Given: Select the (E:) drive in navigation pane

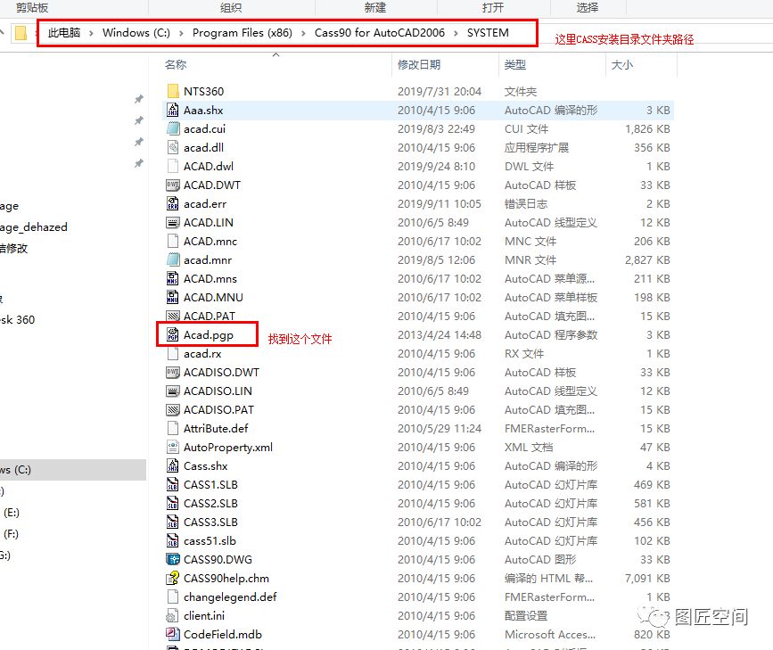Looking at the screenshot, I should 12,513.
